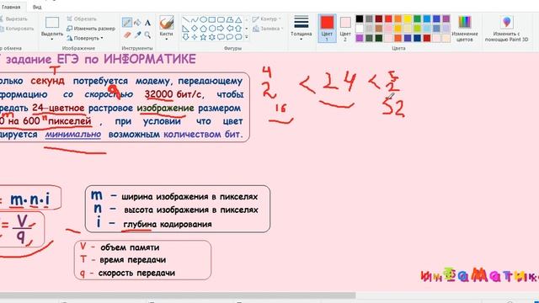The width and height of the screenshot is (539, 303).
Task: Select the Pencil tool
Action: (x=127, y=23)
